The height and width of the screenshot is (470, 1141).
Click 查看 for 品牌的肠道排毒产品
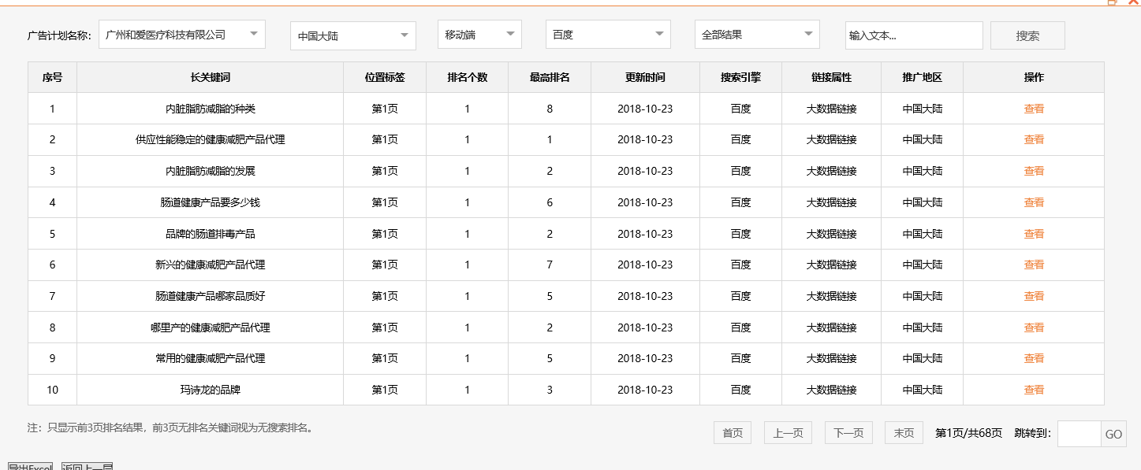[x=1033, y=233]
